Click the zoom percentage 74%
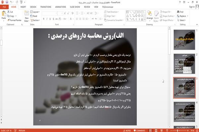 coord(192,130)
